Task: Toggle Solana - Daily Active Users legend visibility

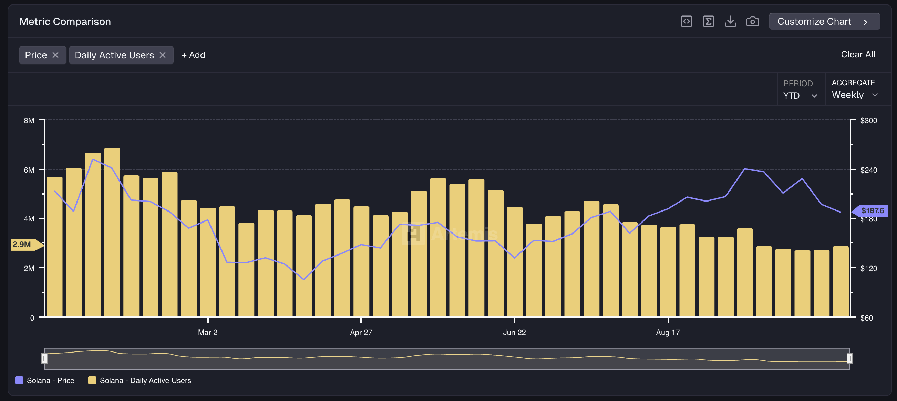Action: [139, 380]
